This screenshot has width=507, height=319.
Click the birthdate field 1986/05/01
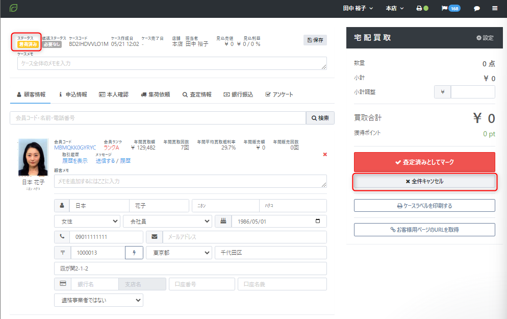point(279,222)
